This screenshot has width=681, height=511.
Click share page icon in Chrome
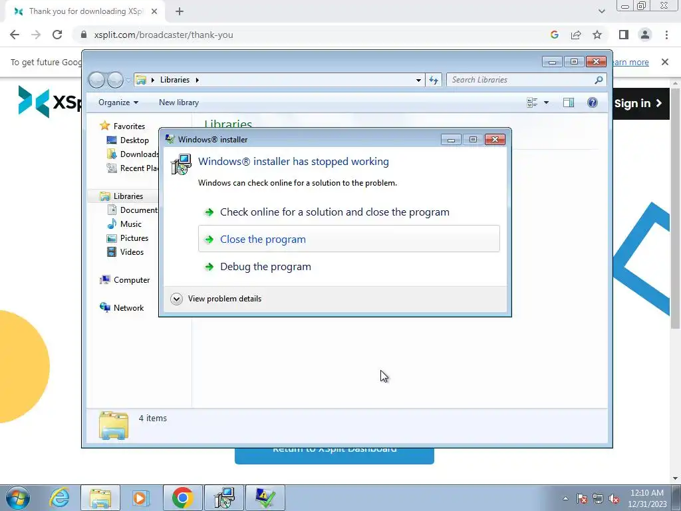pos(576,35)
